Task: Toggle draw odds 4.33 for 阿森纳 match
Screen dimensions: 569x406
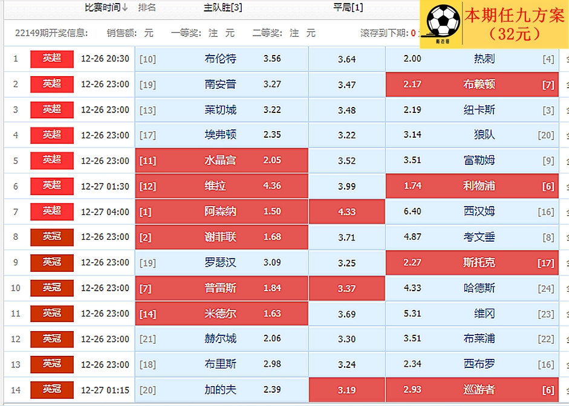Action: [x=346, y=212]
